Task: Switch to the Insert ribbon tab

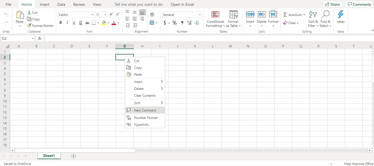Action: click(45, 4)
